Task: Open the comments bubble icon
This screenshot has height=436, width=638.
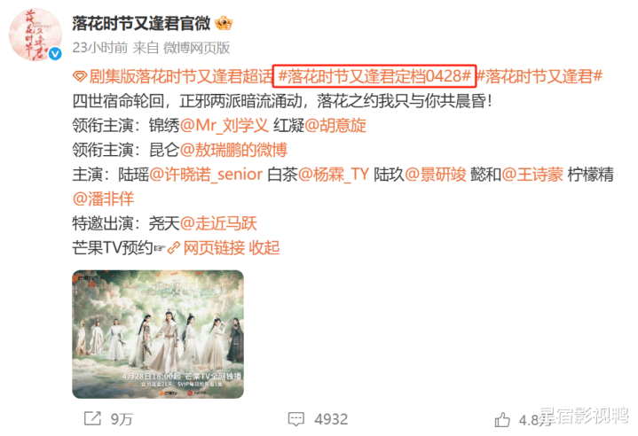Action: coord(295,419)
